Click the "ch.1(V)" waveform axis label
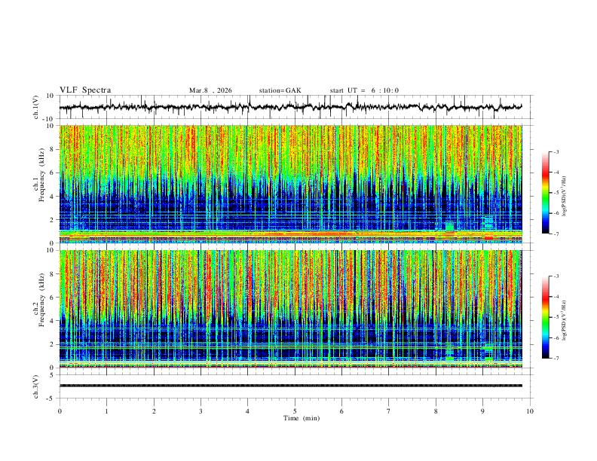 pos(36,107)
